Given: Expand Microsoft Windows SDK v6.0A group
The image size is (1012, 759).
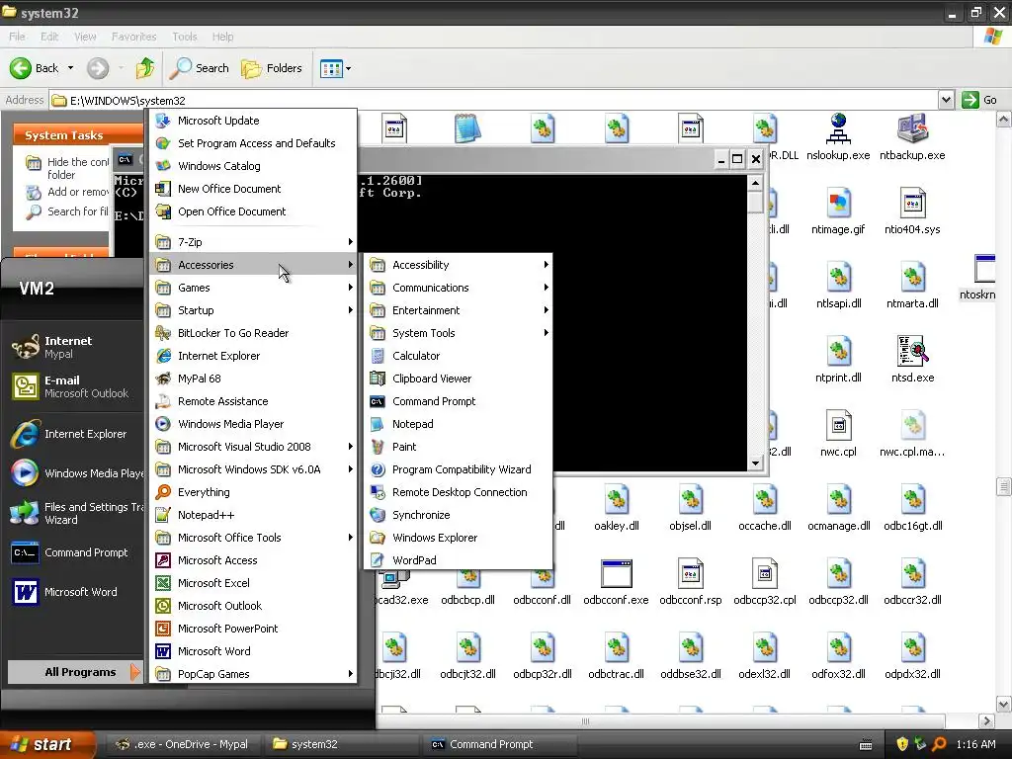Looking at the screenshot, I should tap(253, 469).
